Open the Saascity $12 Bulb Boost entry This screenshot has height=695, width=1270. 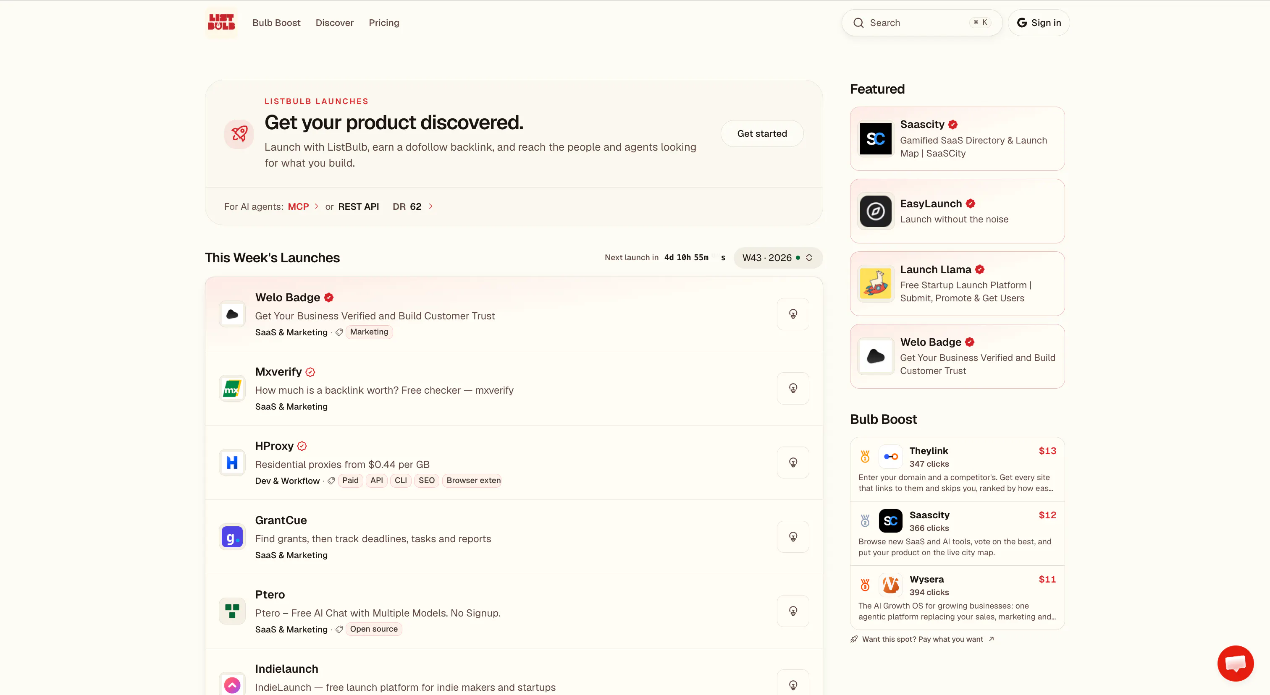pos(957,533)
